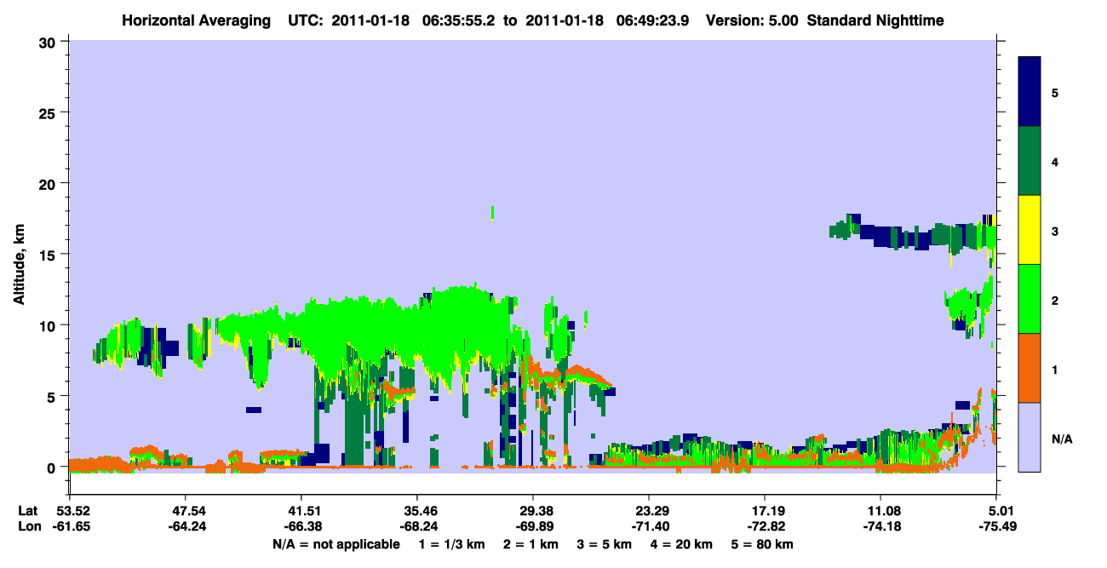Click the orange color bar segment labeled 1

pyautogui.click(x=1030, y=368)
